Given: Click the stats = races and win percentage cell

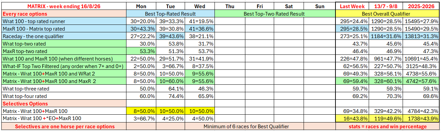Looking at the screenshot, I should pos(387,126).
